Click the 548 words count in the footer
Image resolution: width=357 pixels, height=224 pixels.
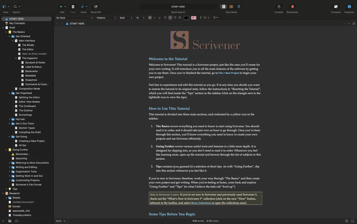[x=198, y=221]
